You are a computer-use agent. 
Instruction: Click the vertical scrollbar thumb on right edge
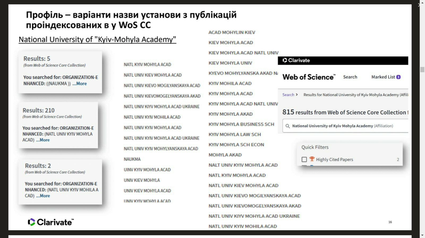coord(422,70)
